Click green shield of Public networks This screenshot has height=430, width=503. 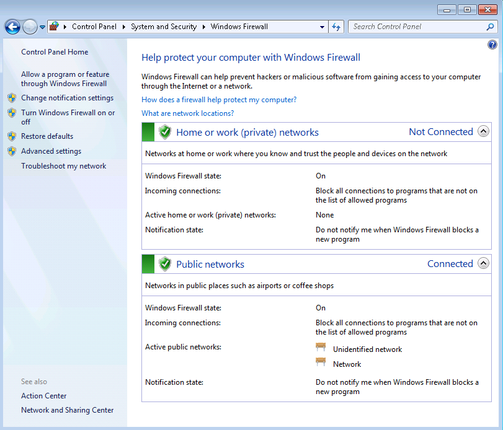(x=165, y=264)
